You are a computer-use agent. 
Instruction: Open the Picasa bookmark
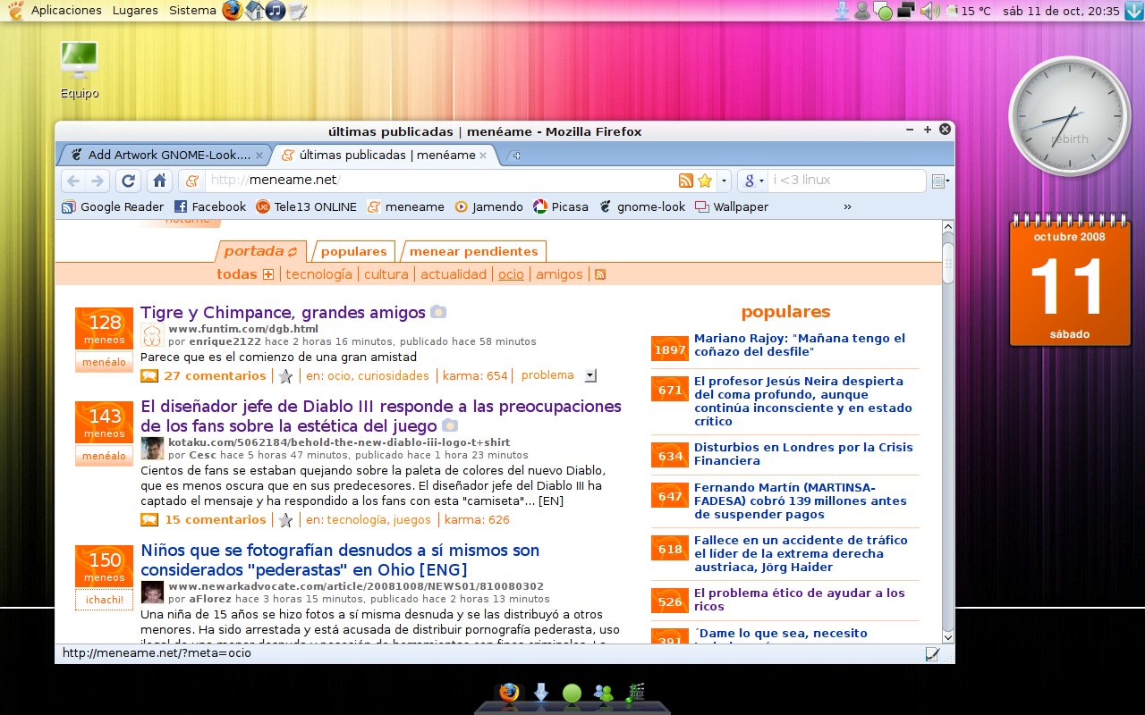coord(561,206)
